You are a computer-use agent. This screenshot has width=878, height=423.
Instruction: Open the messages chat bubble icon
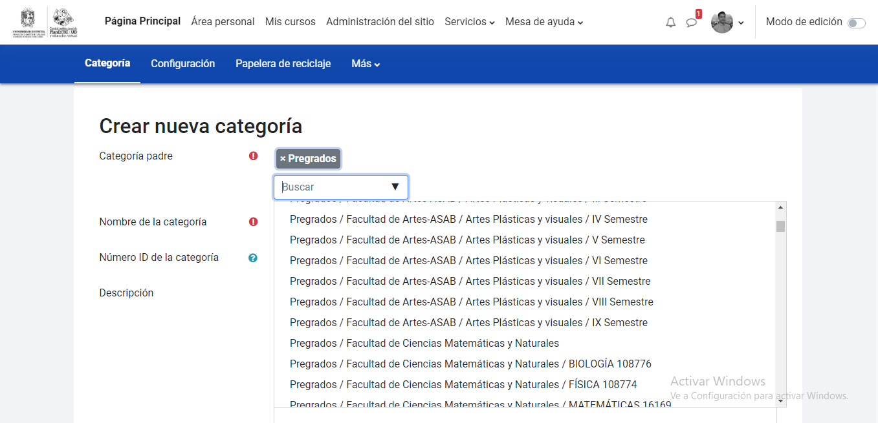coord(691,23)
